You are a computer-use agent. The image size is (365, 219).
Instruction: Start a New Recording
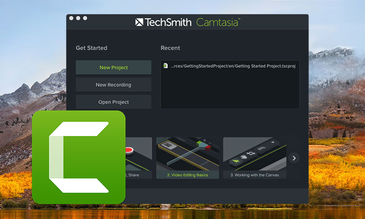click(x=114, y=85)
